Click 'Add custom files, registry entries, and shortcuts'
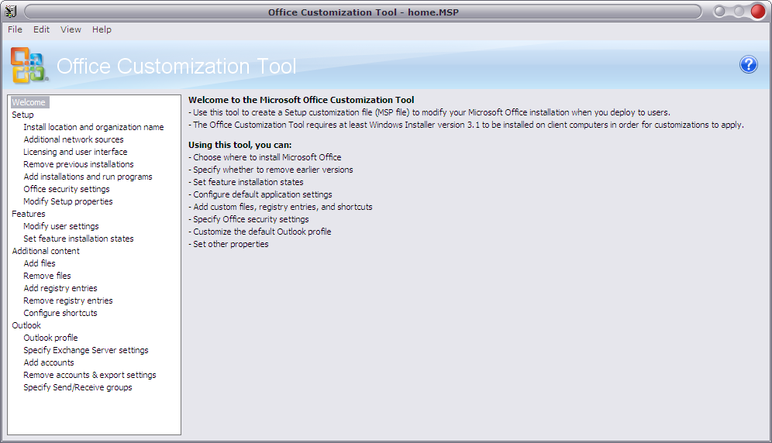The image size is (772, 443). pos(281,207)
